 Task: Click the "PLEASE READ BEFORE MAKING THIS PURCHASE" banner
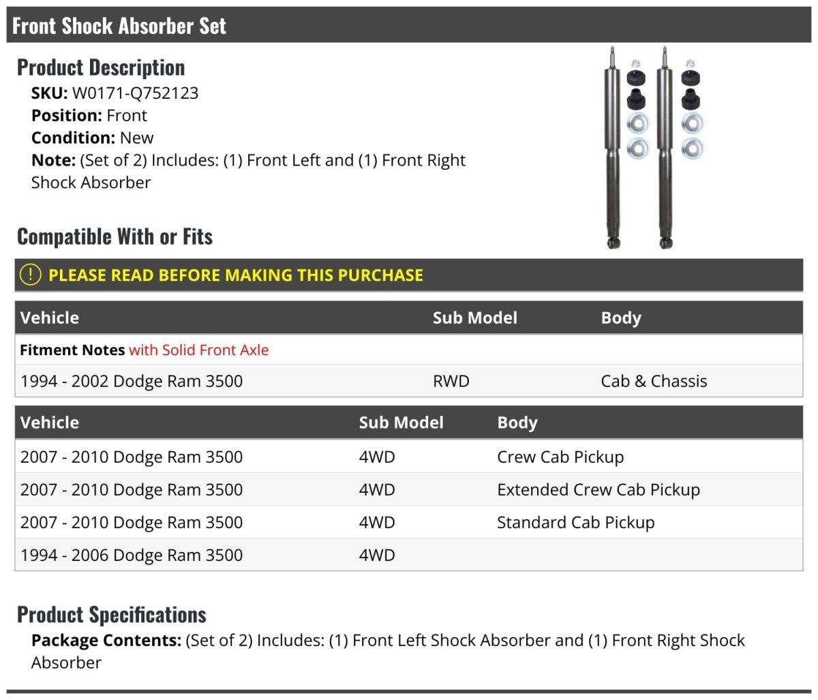pyautogui.click(x=235, y=275)
